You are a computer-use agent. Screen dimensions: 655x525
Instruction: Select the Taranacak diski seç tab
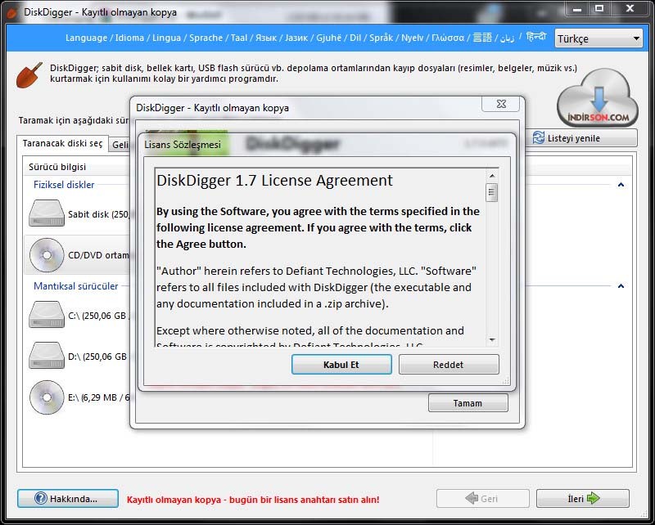pyautogui.click(x=63, y=144)
